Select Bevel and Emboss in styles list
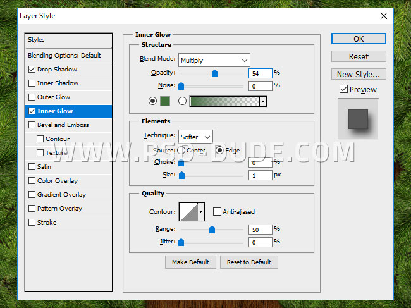The width and height of the screenshot is (411, 308). (63, 125)
